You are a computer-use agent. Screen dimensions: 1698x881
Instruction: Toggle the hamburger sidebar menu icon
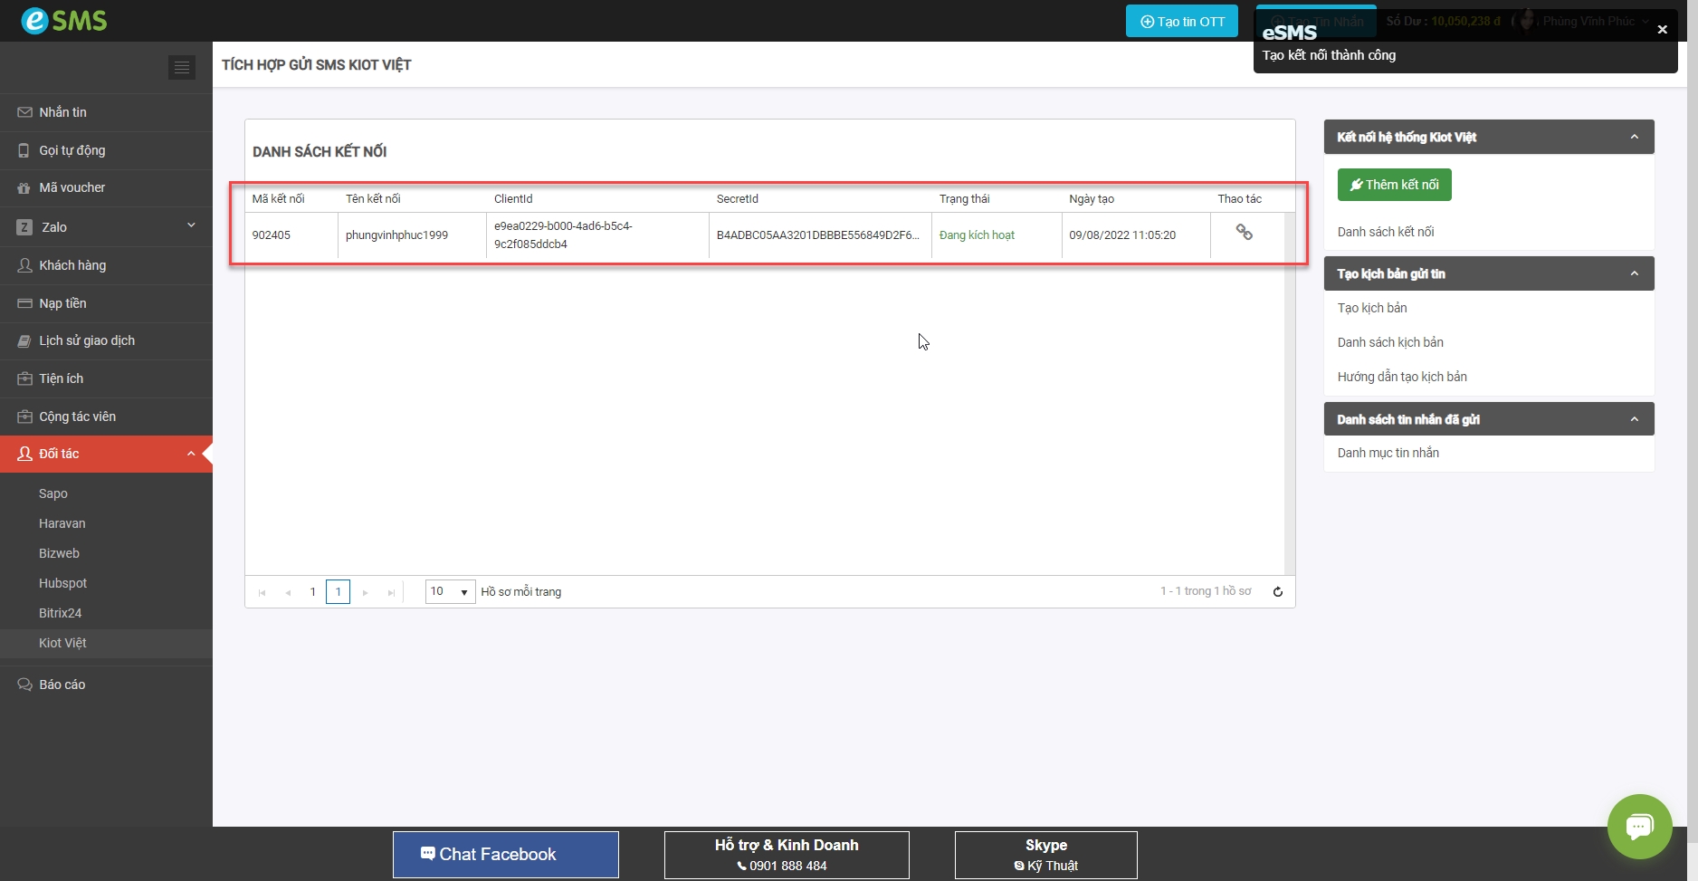coord(182,67)
